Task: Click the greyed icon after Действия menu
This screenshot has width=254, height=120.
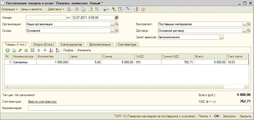Action: point(69,10)
